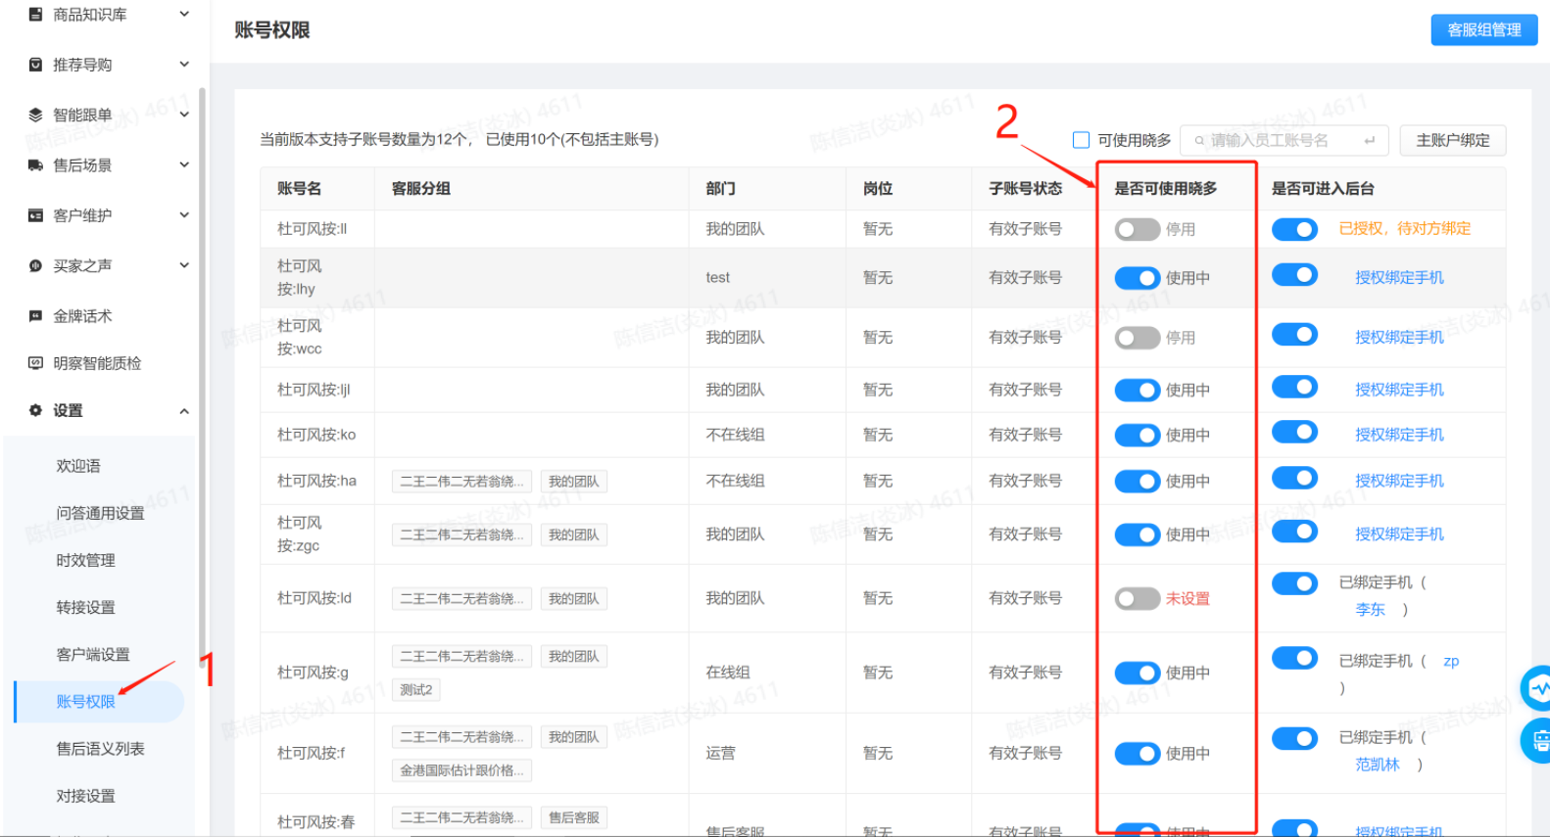Open the 售后语义列表 page
Viewport: 1550px width, 837px height.
point(100,749)
